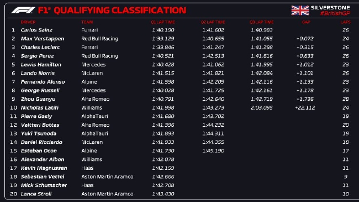Image resolution: width=359 pixels, height=202 pixels.
Task: Click the Q1 LAP TIME header
Action: tap(163, 22)
